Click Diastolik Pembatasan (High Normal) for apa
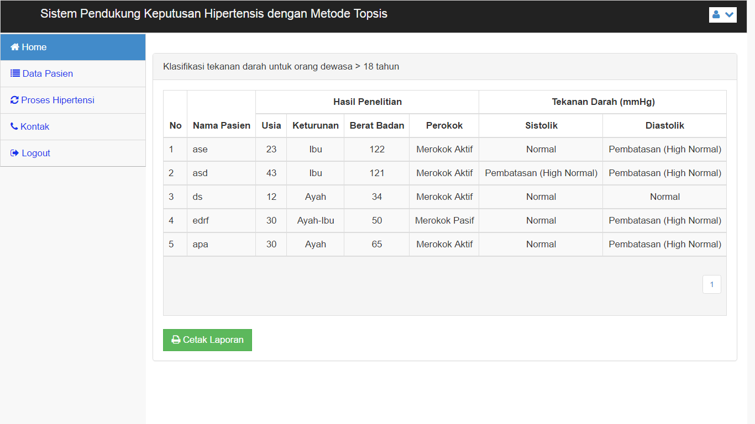Viewport: 755px width, 424px height. tap(665, 244)
